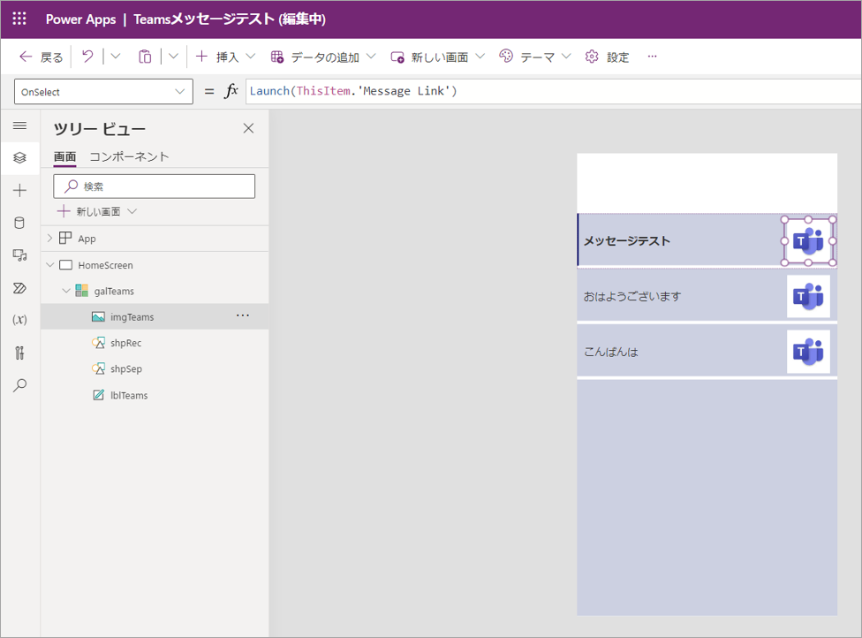This screenshot has height=638, width=862.
Task: Switch to the コンポーネント tab
Action: pos(129,156)
